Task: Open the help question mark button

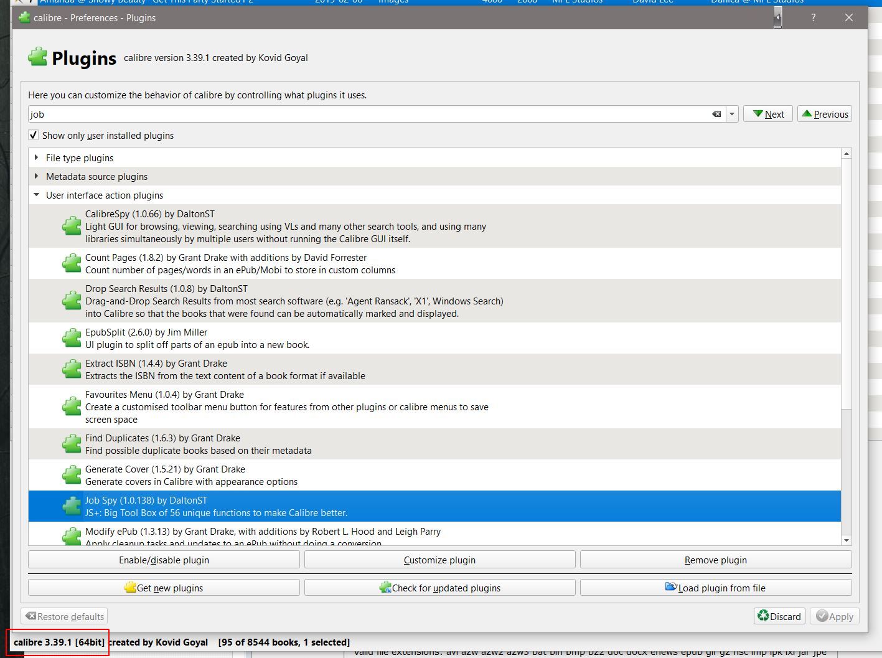Action: click(x=813, y=17)
